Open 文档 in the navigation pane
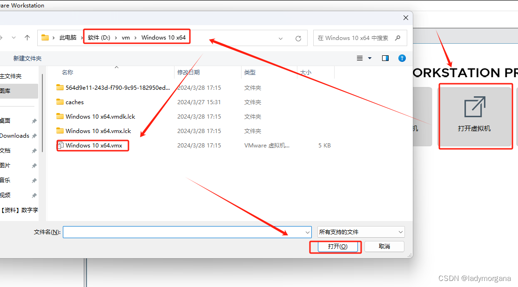This screenshot has width=518, height=287. (x=5, y=151)
